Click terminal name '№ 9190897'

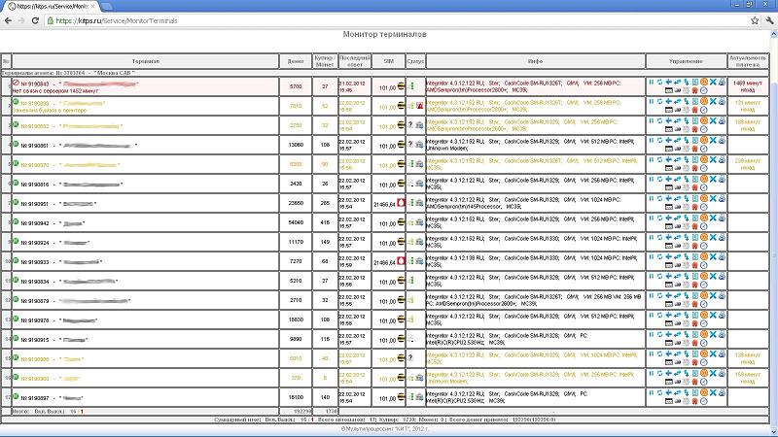click(x=35, y=398)
